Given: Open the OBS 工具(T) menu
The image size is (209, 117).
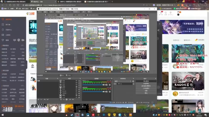Looking at the screenshot, I should coord(84,12).
